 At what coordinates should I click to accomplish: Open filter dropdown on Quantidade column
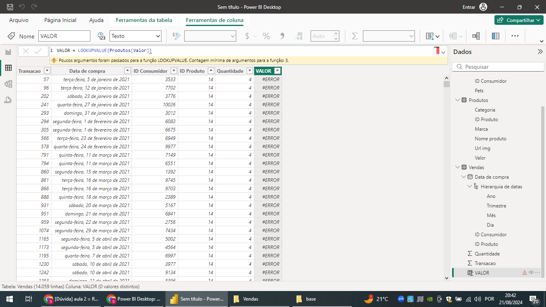249,71
